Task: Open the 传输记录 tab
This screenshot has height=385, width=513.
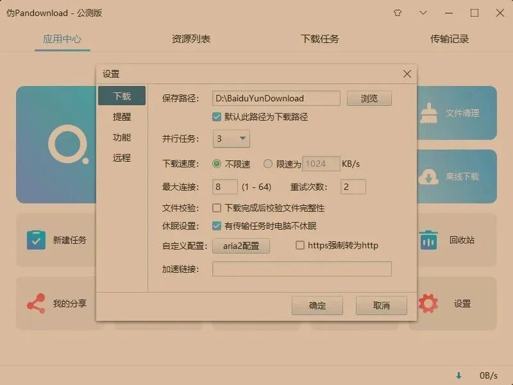Action: point(450,39)
